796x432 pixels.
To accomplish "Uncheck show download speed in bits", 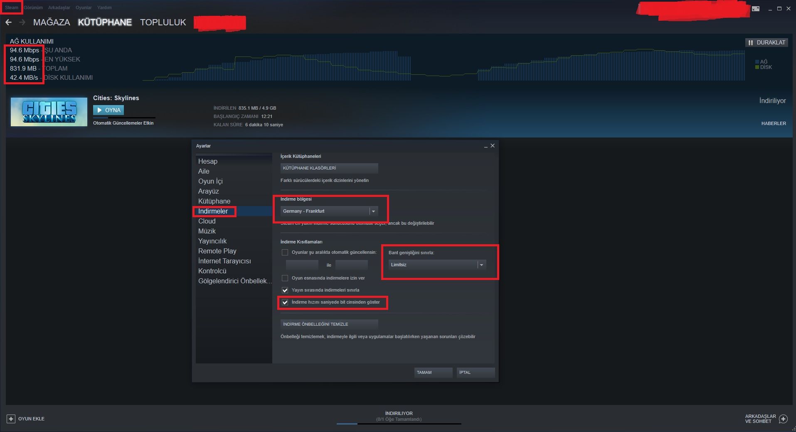I will click(x=285, y=302).
